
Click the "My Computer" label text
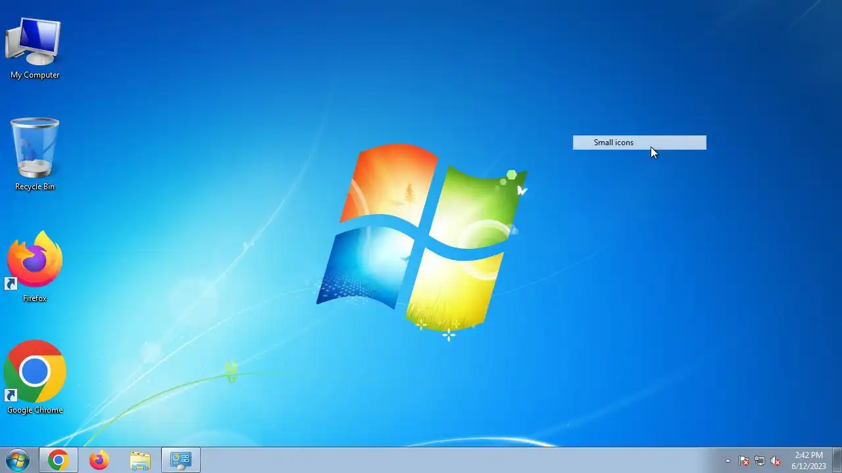tap(35, 75)
